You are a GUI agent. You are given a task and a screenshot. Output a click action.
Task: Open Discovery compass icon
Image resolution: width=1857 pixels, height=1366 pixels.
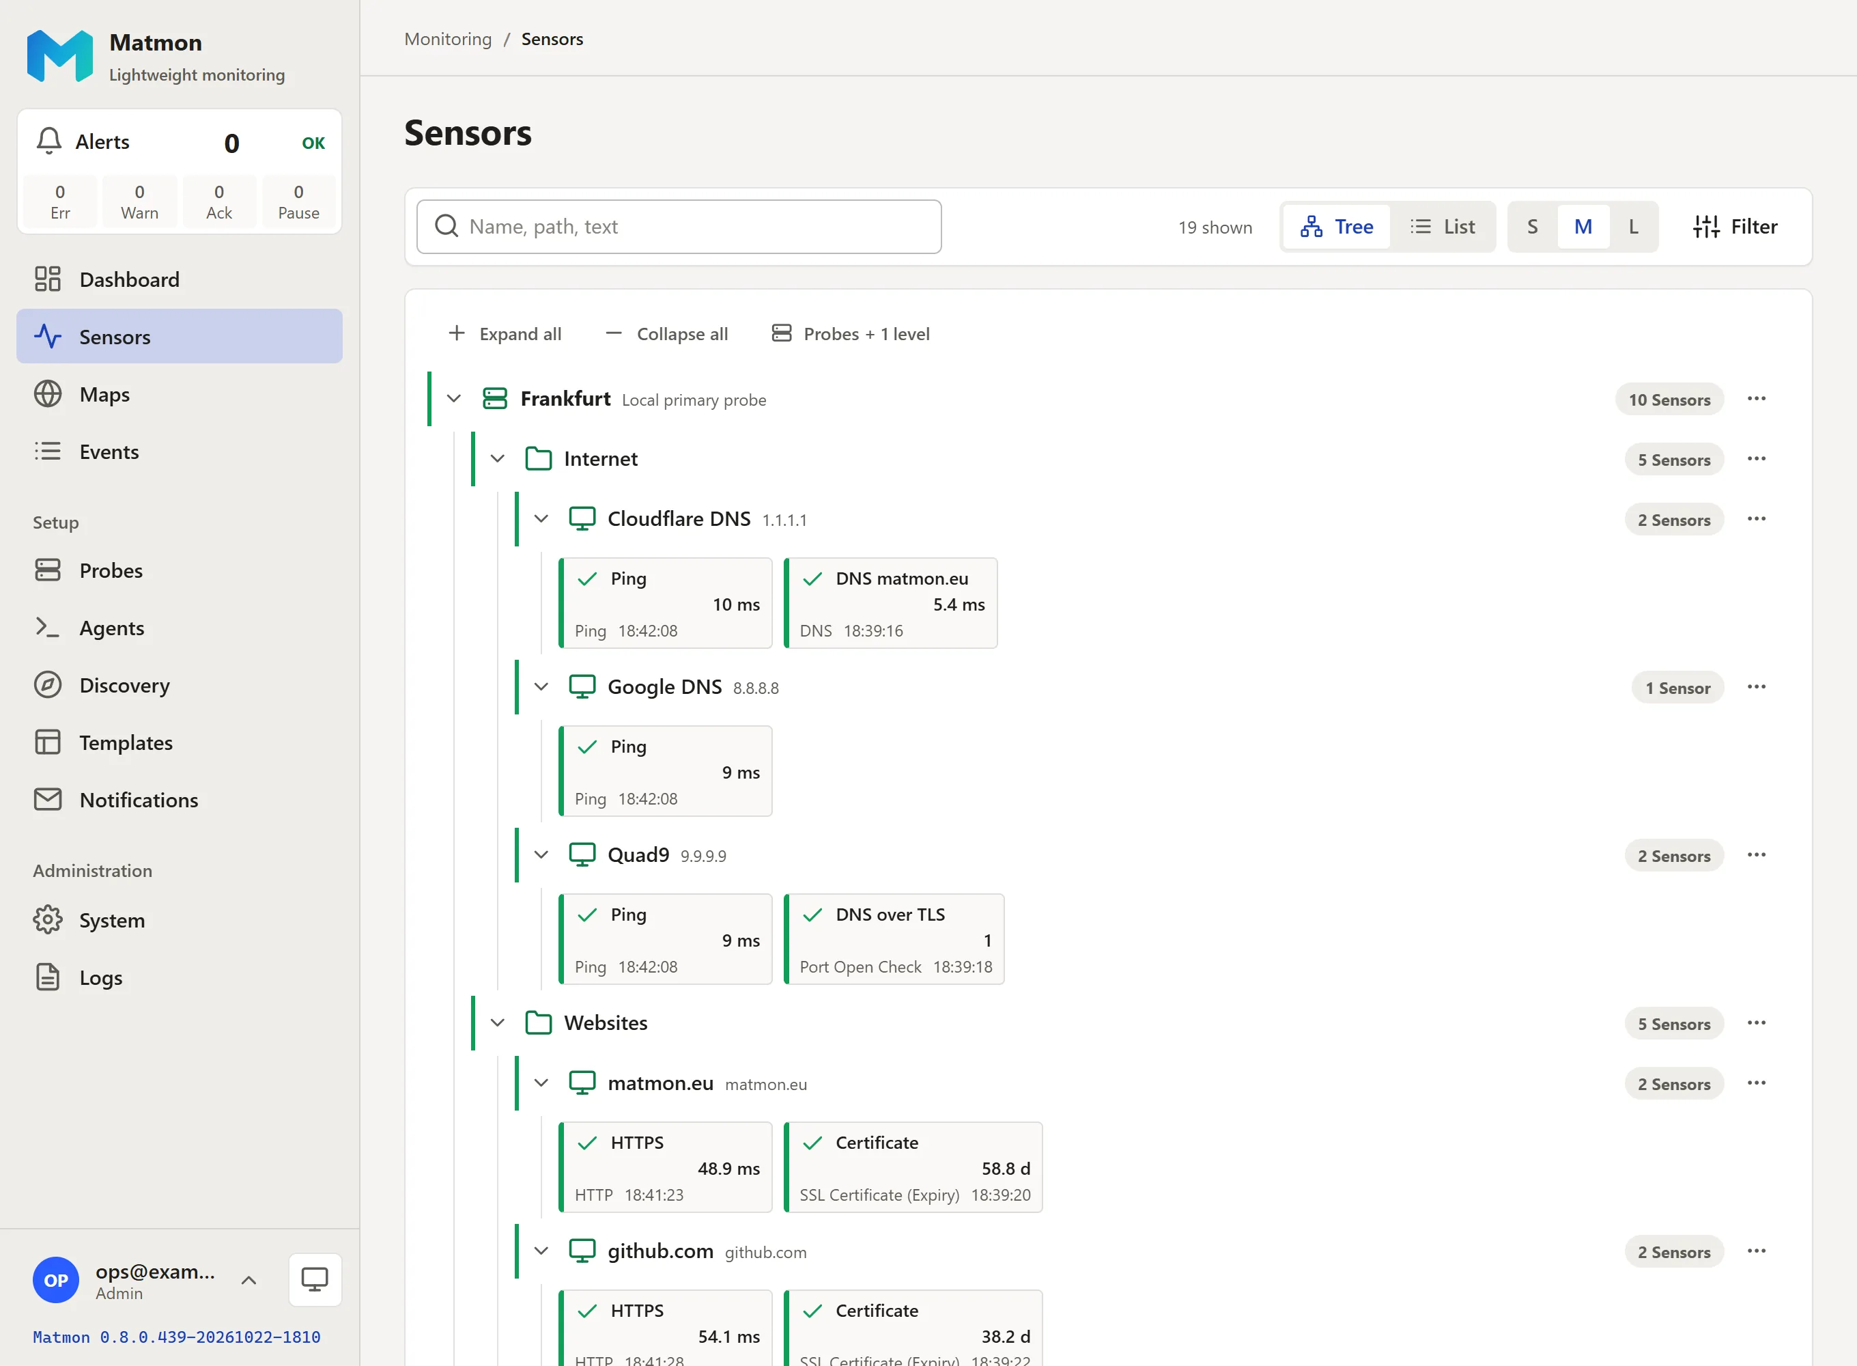48,686
